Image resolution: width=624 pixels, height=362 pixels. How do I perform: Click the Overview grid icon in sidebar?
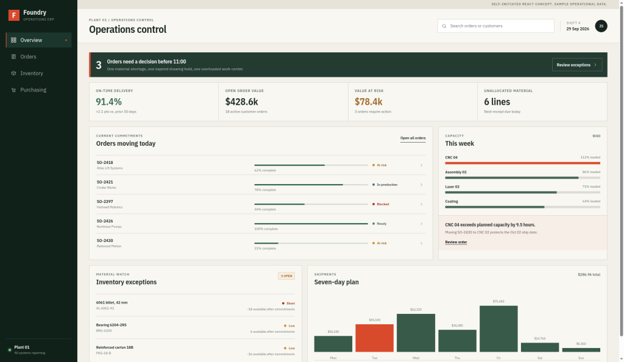click(13, 40)
